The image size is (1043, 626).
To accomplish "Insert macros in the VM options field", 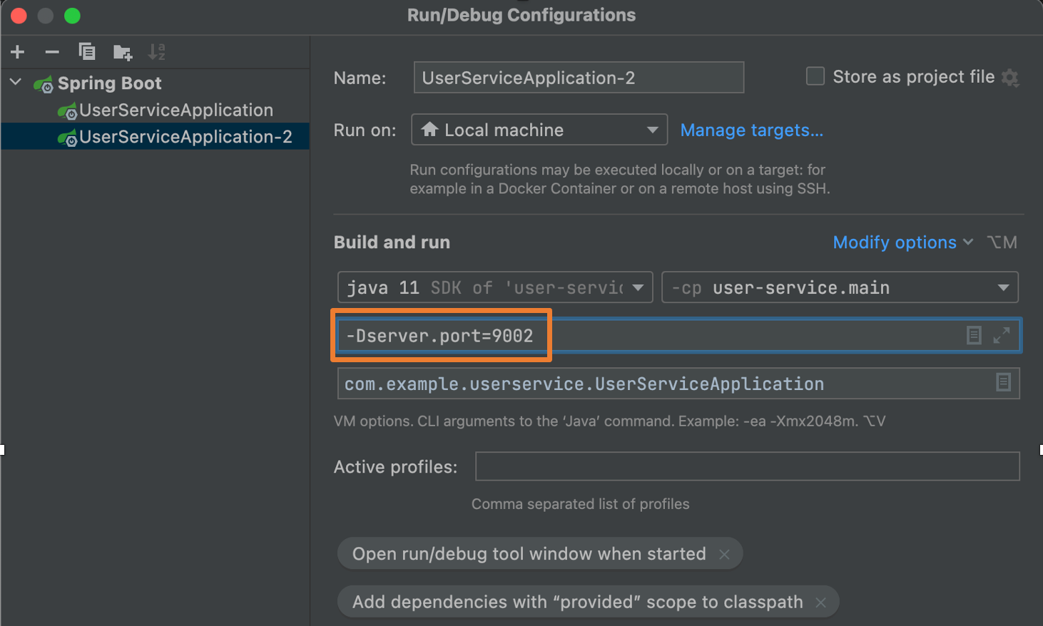I will (974, 335).
